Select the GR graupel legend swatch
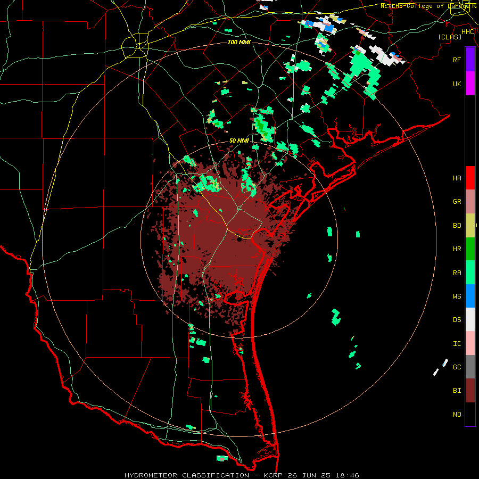The height and width of the screenshot is (479, 479). coord(470,202)
